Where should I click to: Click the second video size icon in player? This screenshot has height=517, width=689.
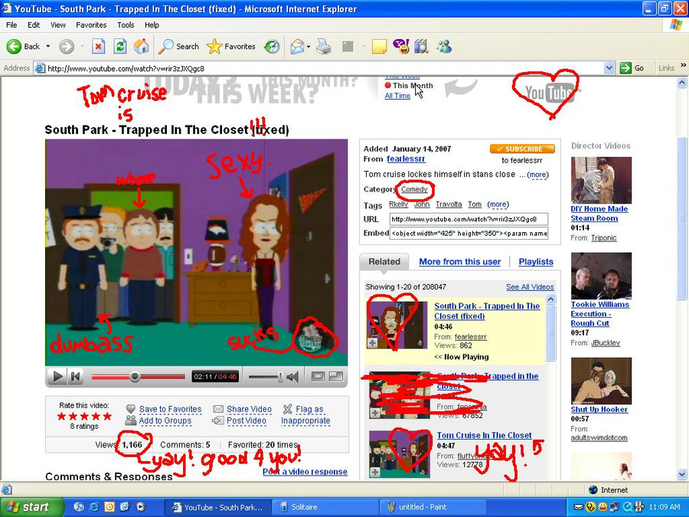pyautogui.click(x=336, y=376)
